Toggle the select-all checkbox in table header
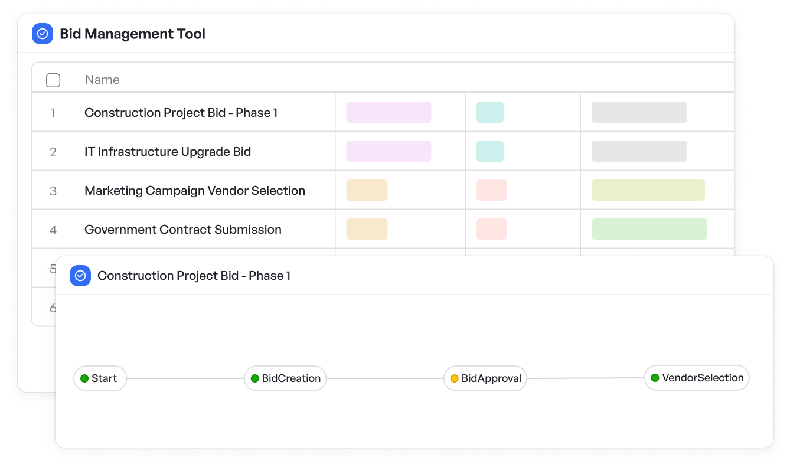Image resolution: width=790 pixels, height=467 pixels. tap(53, 80)
